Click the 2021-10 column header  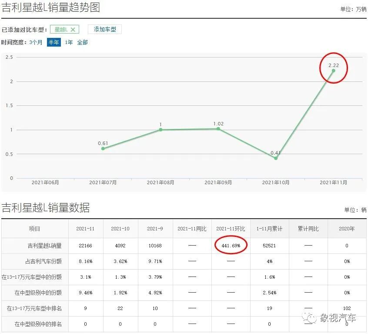coord(120,229)
